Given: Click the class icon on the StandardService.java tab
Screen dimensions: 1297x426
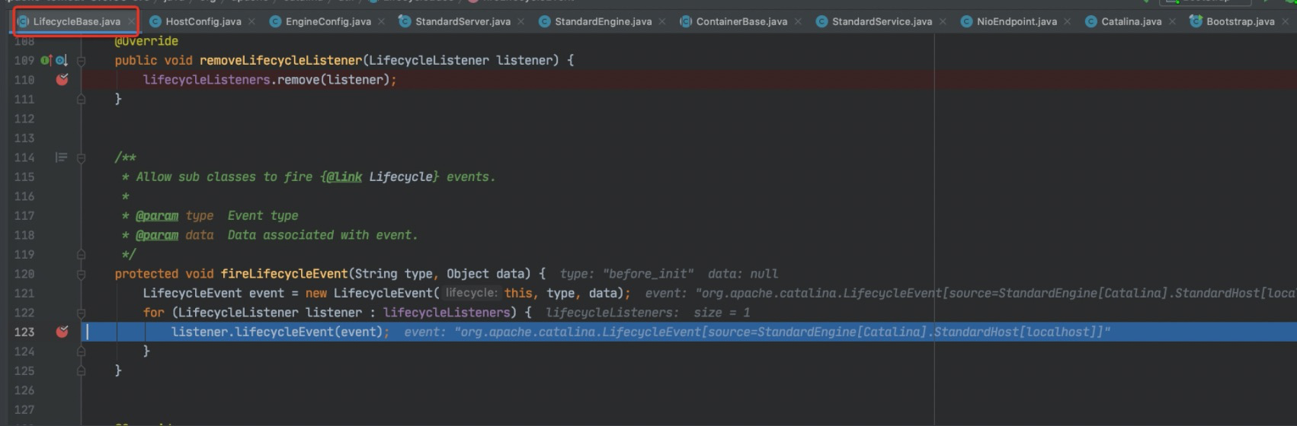Looking at the screenshot, I should [821, 21].
